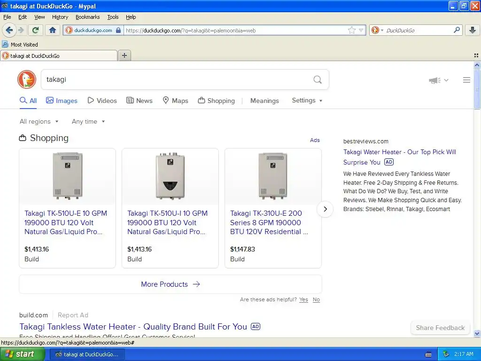Click the build.com domain text

pos(33,315)
